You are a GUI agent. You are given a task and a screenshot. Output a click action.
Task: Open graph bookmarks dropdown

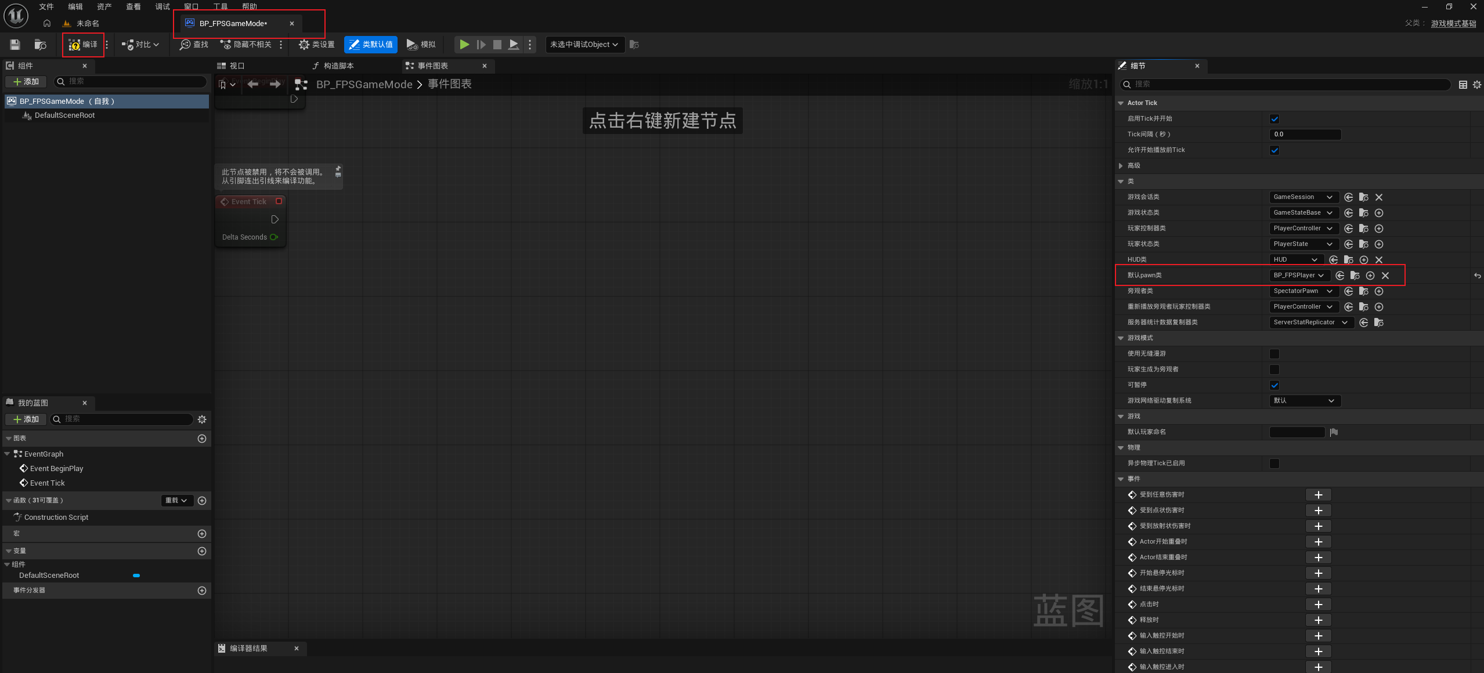click(x=227, y=85)
